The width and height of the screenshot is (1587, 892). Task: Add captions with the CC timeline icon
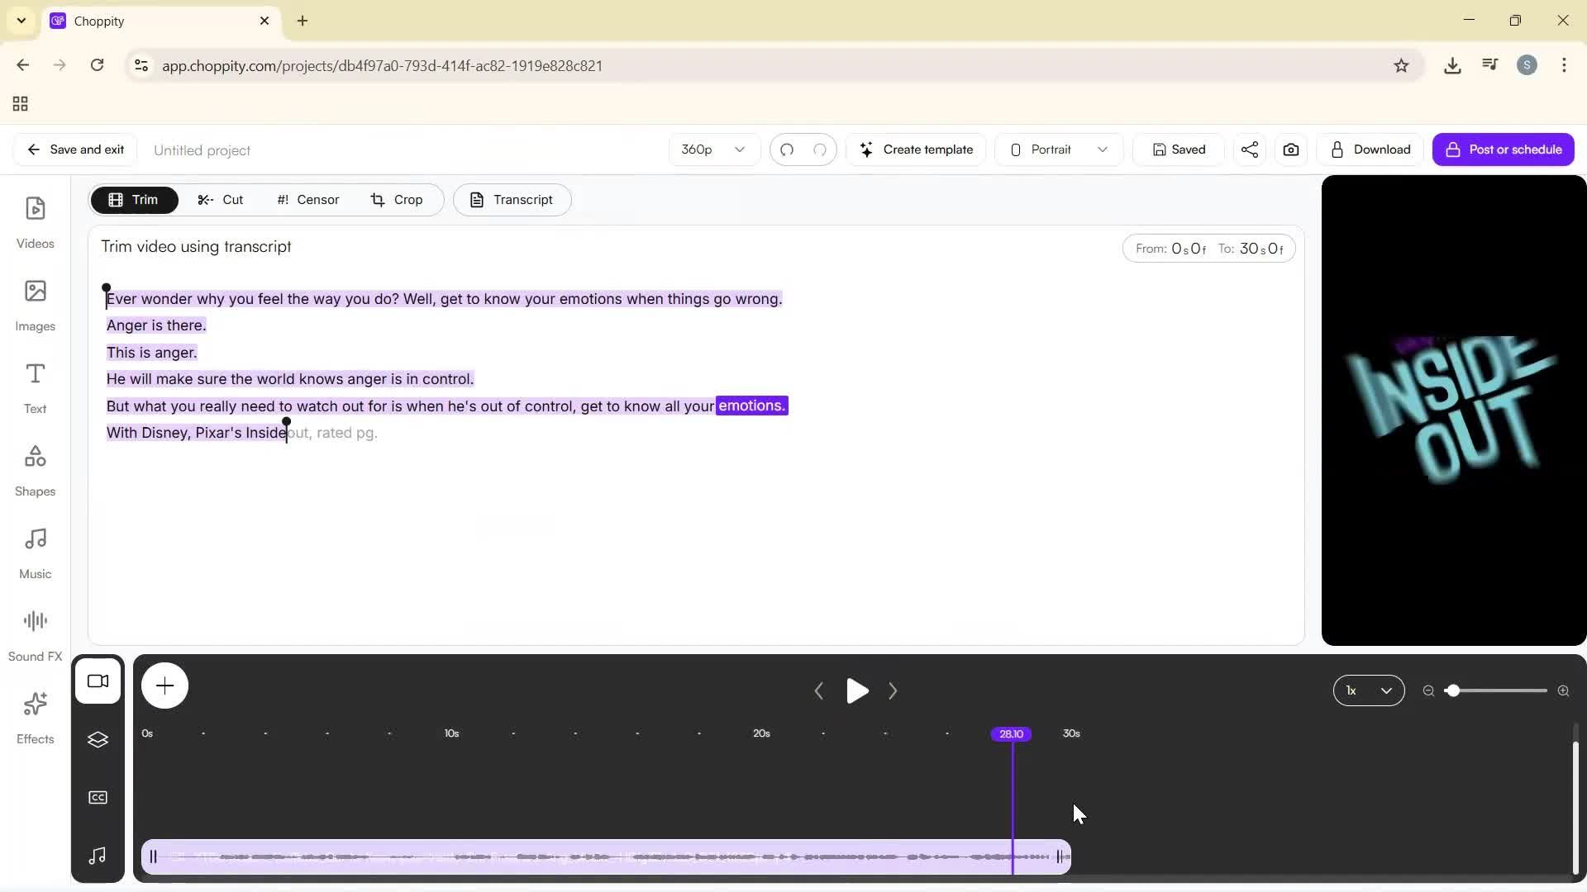(x=98, y=796)
